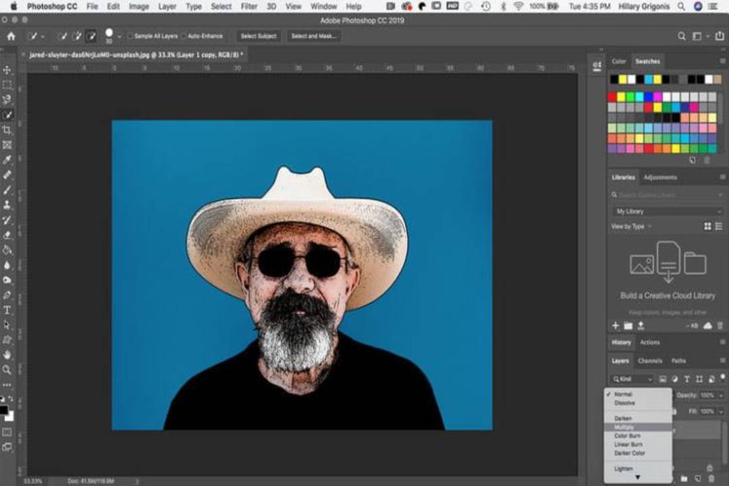The height and width of the screenshot is (486, 729).
Task: Click the Home icon in options bar
Action: 11,36
